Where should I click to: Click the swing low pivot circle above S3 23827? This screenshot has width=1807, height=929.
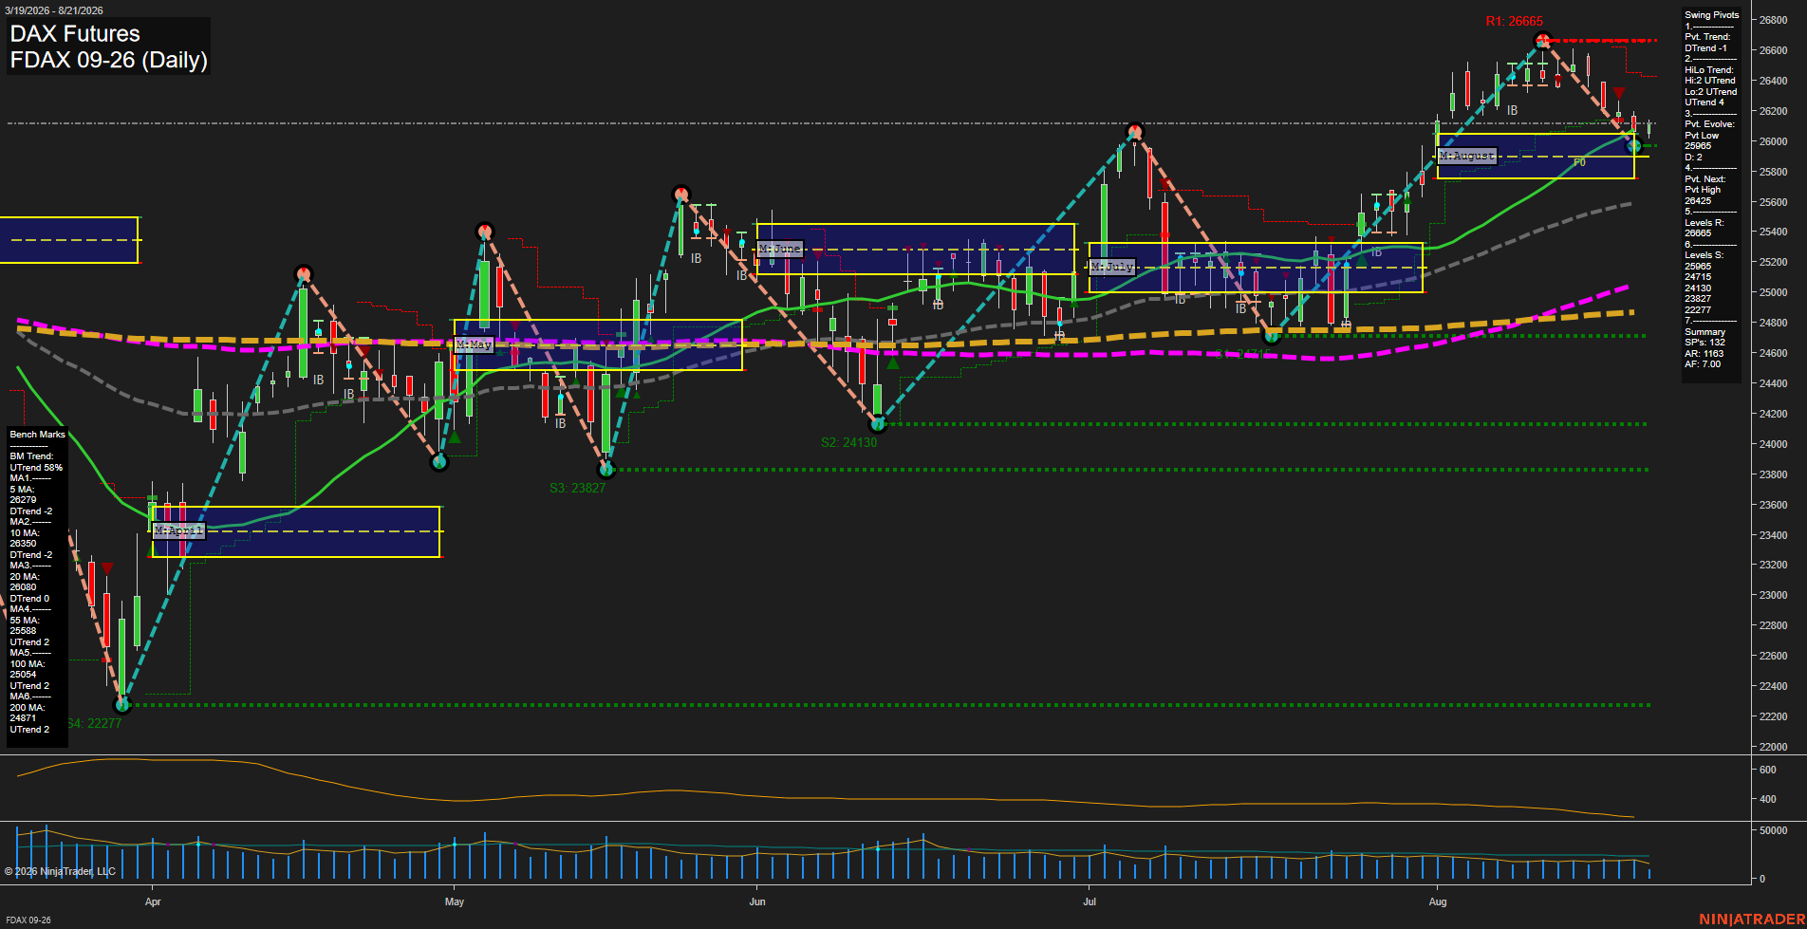607,470
